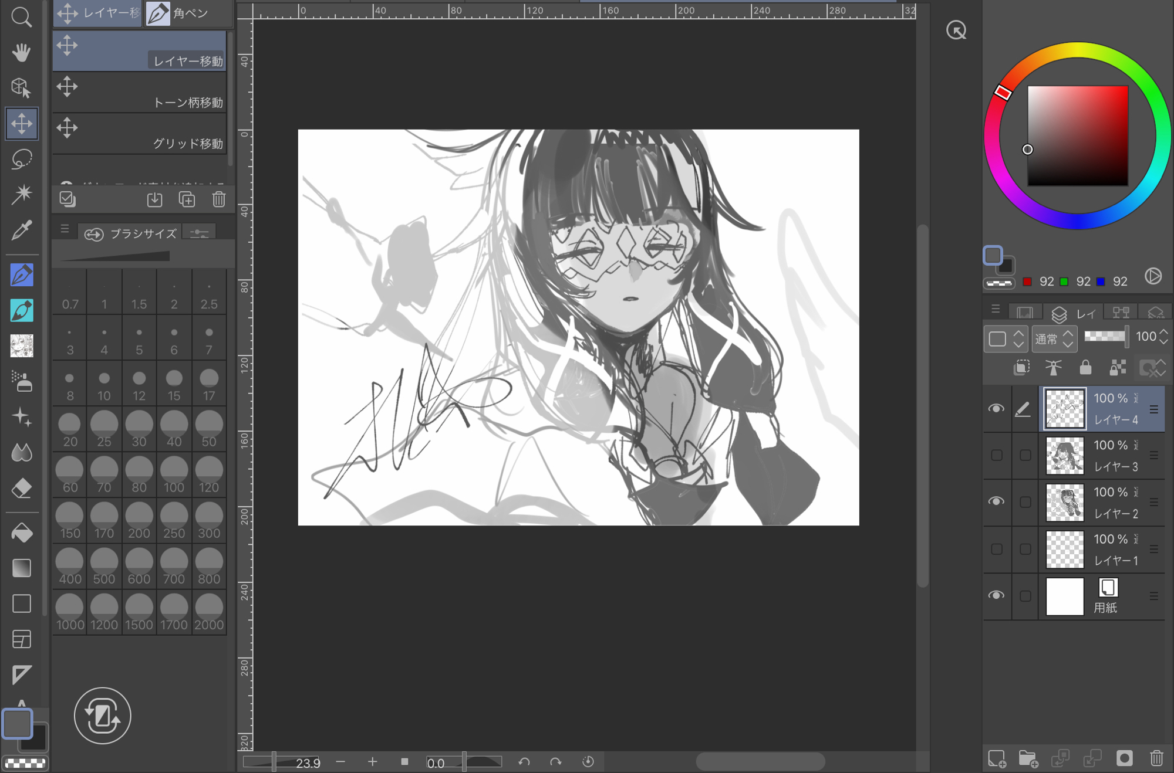This screenshot has width=1174, height=773.
Task: Select the Eyedropper tool
Action: pos(22,230)
